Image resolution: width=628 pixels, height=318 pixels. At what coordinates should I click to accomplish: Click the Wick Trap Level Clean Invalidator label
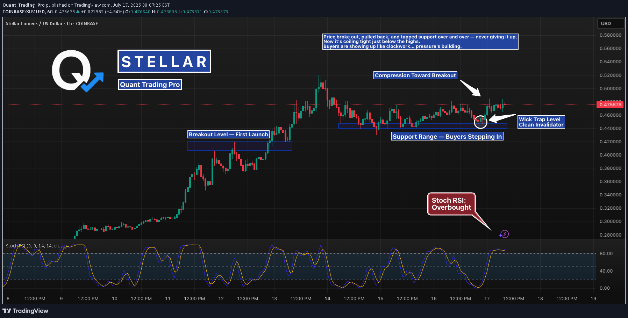tap(541, 122)
